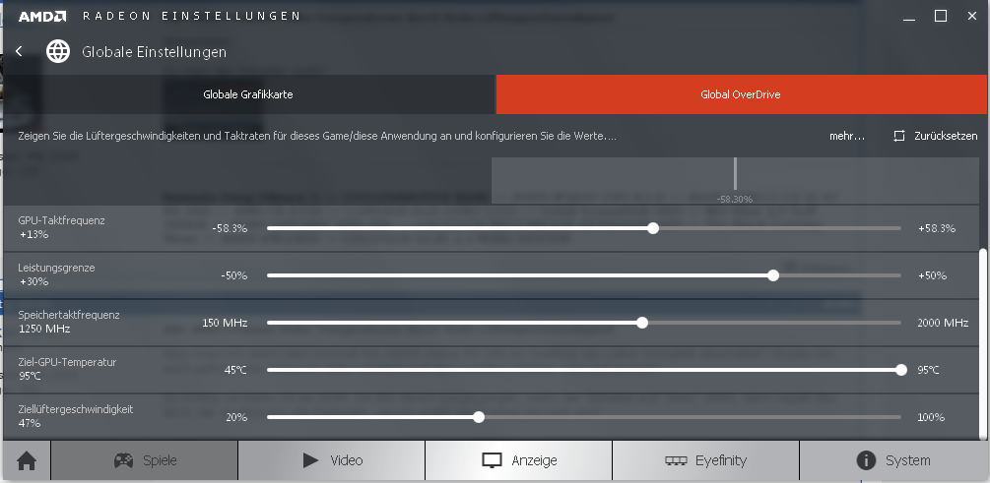Click the gamepad icon in Spiele
This screenshot has width=990, height=483.
click(x=124, y=460)
